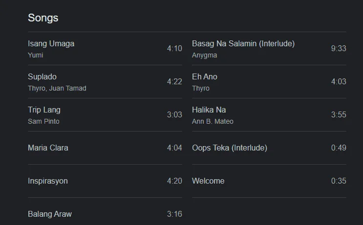
Task: Click the 9:33 duration
Action: pos(339,49)
